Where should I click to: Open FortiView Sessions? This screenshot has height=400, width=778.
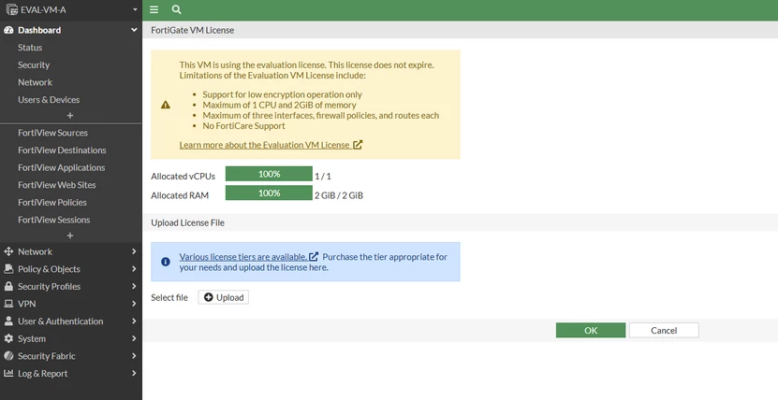pos(54,220)
